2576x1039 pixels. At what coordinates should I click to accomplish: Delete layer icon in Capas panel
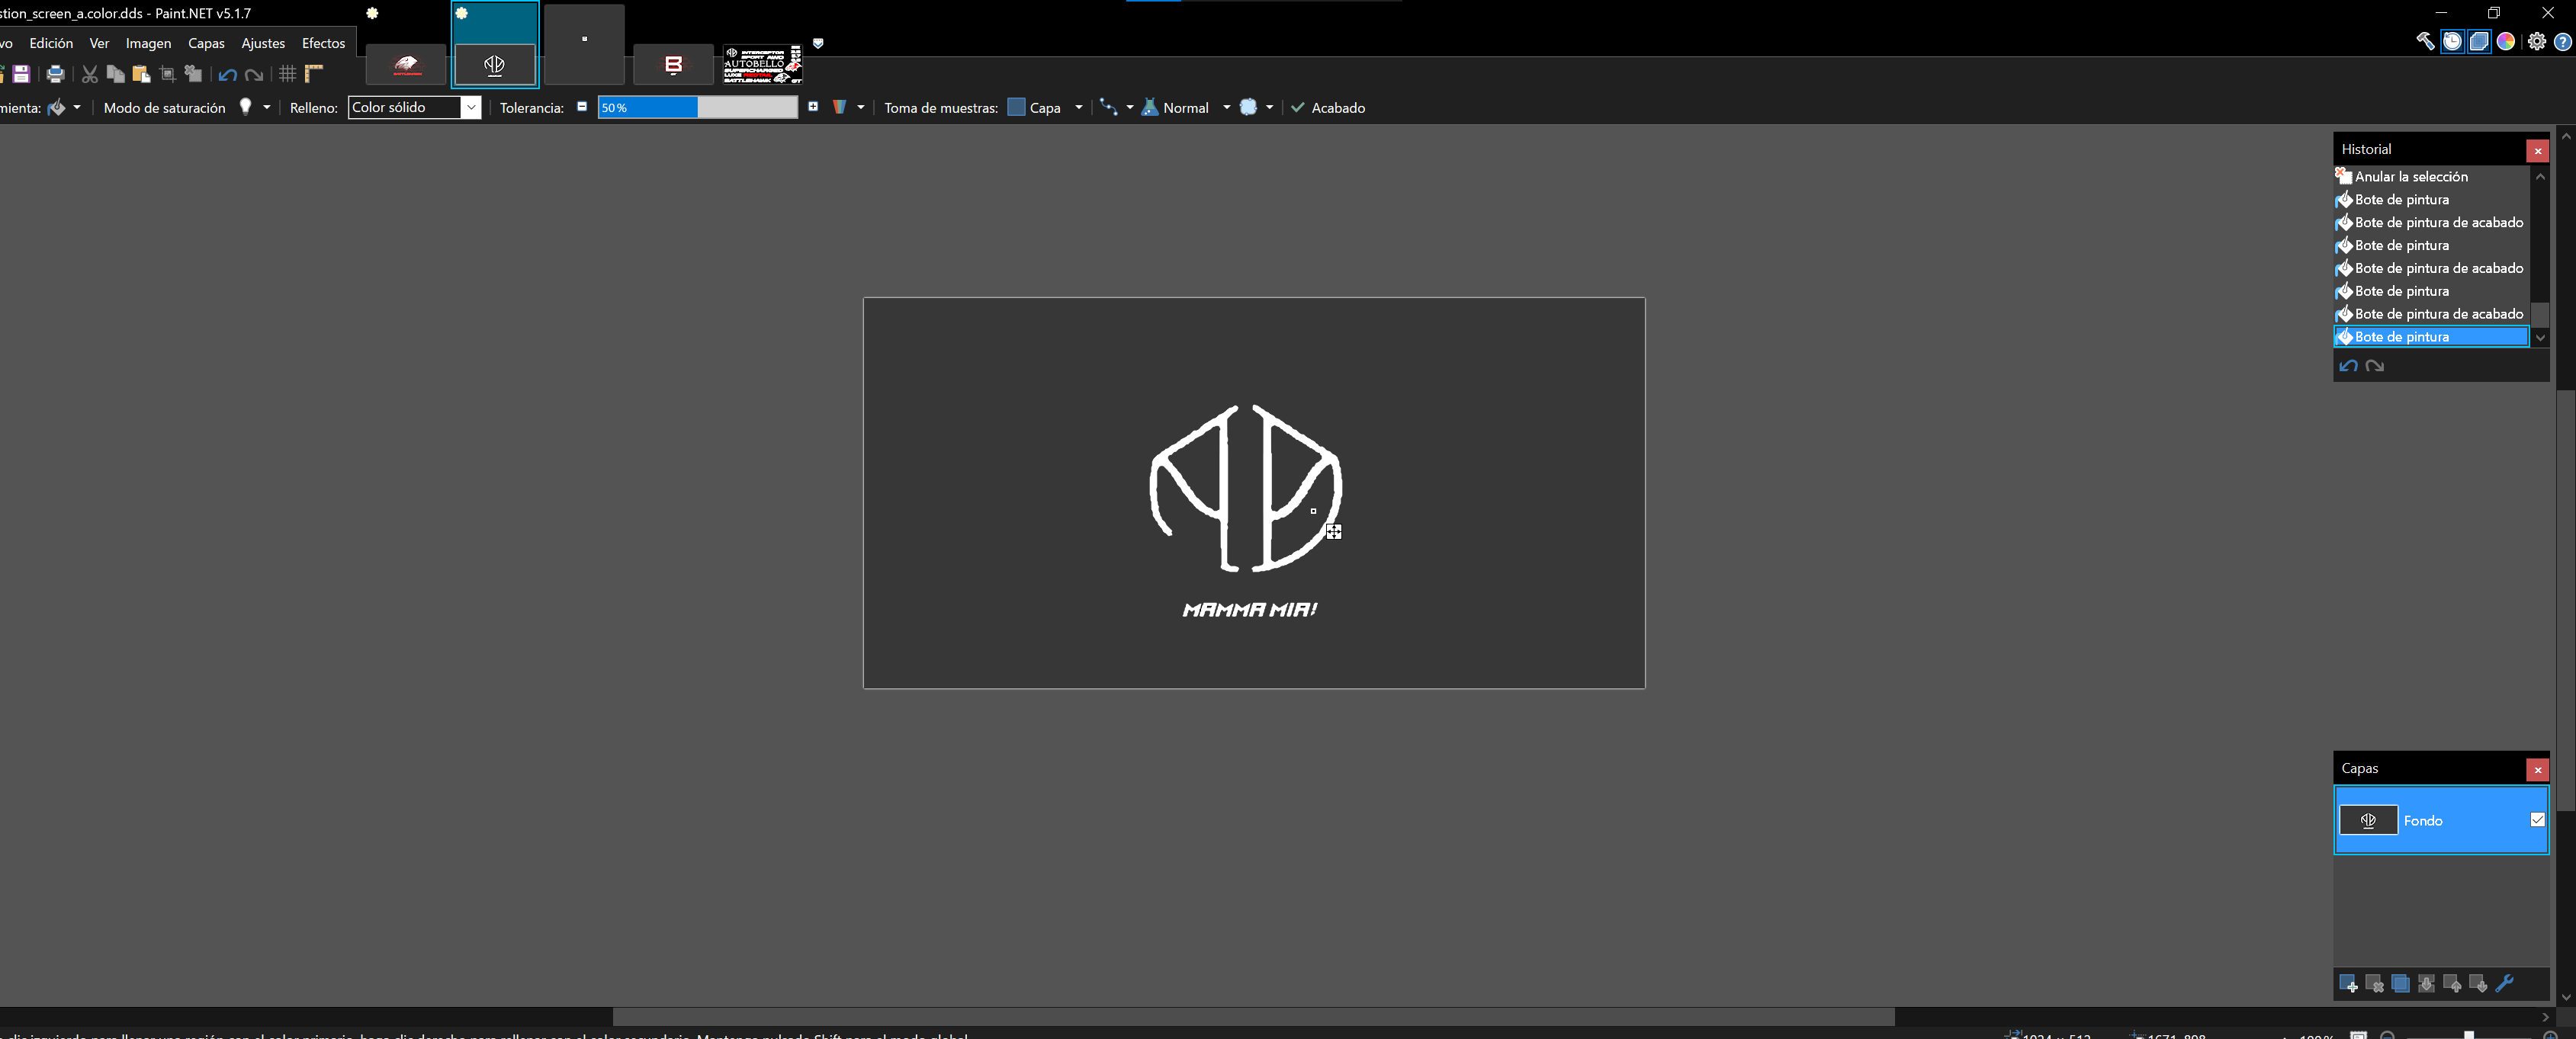[x=2374, y=984]
